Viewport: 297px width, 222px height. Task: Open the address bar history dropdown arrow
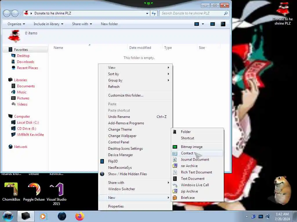147,13
